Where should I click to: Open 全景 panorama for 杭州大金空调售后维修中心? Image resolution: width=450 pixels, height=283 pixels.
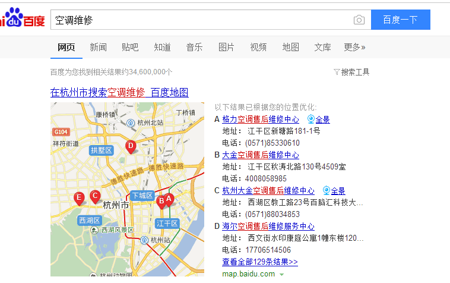(334, 190)
